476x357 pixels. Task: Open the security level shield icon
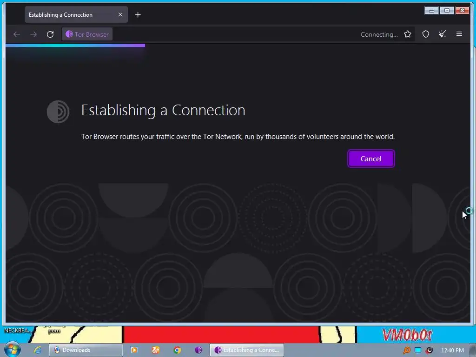tap(426, 34)
